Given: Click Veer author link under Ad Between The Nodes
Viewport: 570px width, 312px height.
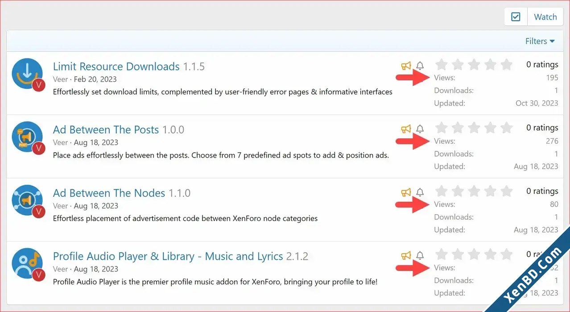Looking at the screenshot, I should click(61, 206).
